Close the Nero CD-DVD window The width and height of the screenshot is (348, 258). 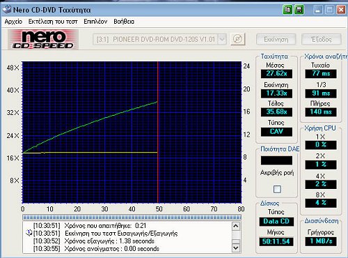pos(341,10)
